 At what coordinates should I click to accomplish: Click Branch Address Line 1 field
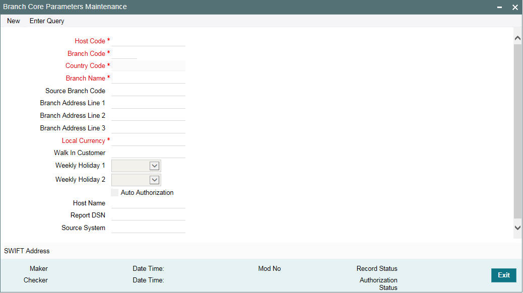coord(148,103)
